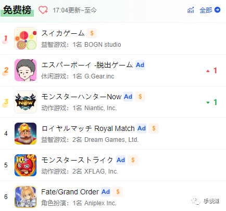Select the Monster Hunter Now app icon
This screenshot has height=211, width=226.
26,102
